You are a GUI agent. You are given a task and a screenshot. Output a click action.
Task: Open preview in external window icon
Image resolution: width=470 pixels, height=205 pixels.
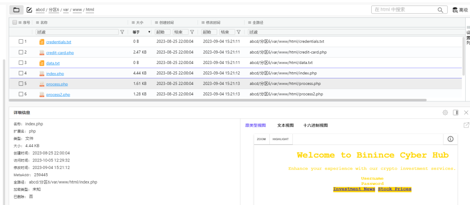(x=467, y=125)
